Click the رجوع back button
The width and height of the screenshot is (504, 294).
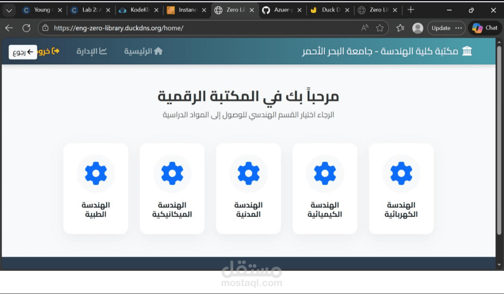[x=23, y=52]
